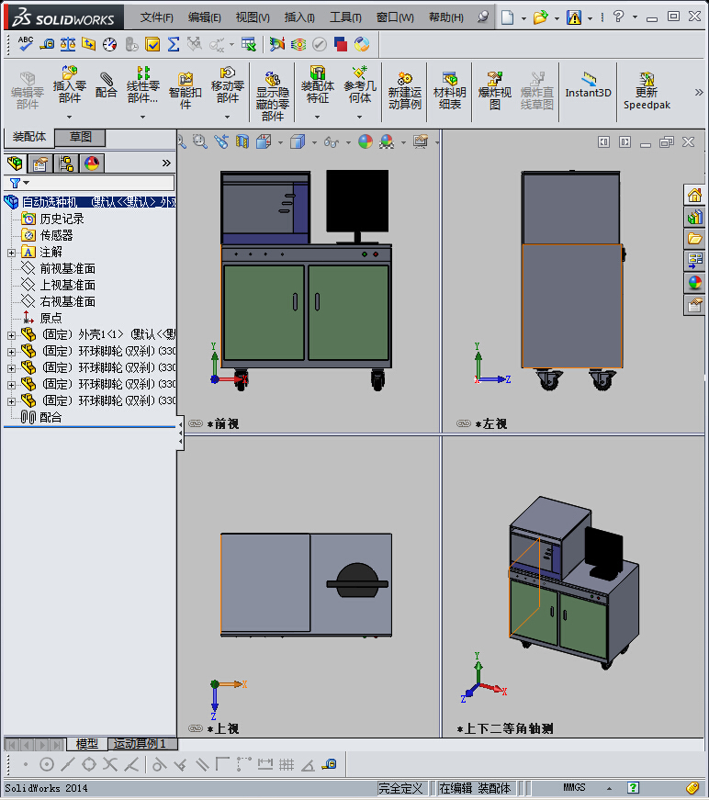
Task: Open dropdown arrow under 线性零部件
Action: [x=143, y=117]
